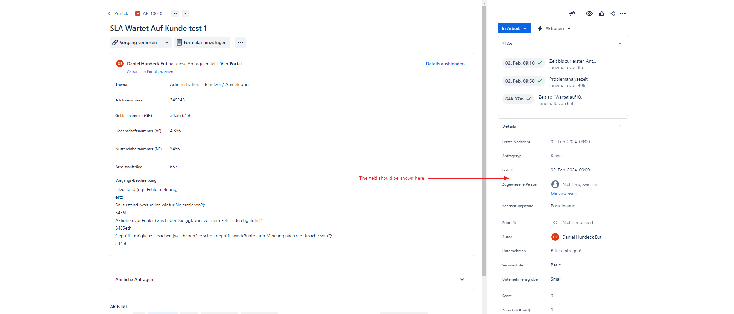Click the 02. Feb. 09:58 SLA badge
Viewport: 734px width, 314px height.
pos(523,81)
